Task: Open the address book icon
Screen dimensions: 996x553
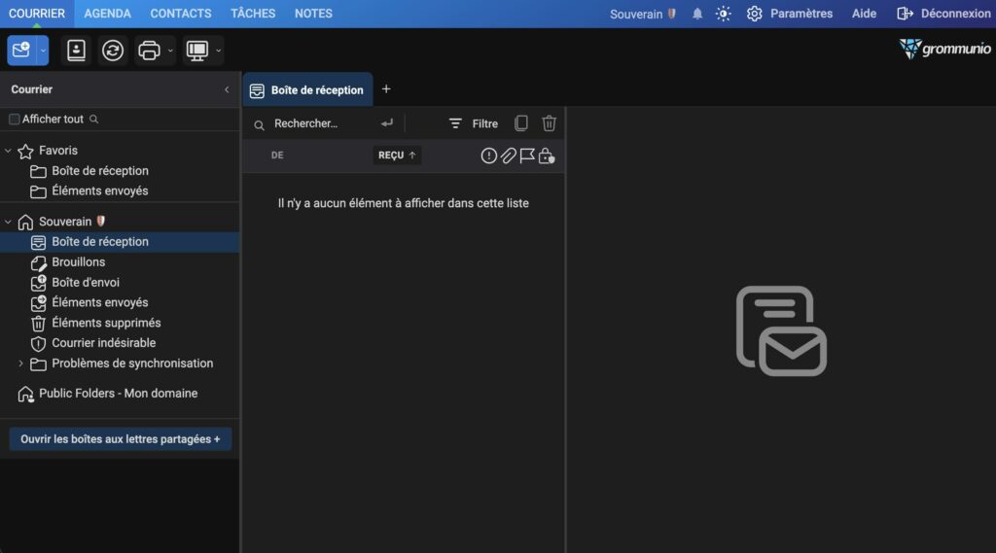Action: pyautogui.click(x=76, y=51)
